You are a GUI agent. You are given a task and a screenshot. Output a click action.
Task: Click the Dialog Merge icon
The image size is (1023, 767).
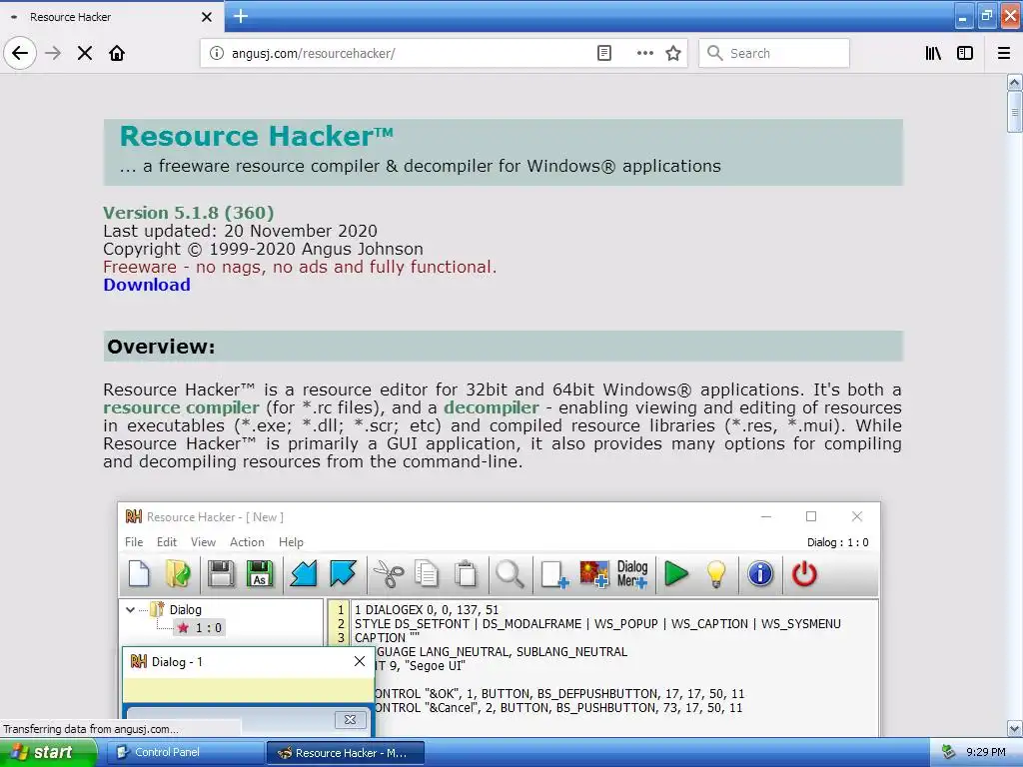coord(632,574)
